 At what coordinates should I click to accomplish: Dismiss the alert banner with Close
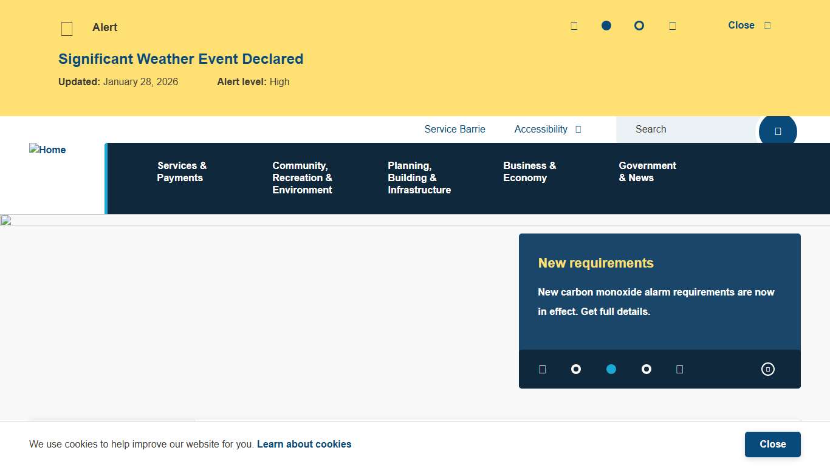point(749,26)
